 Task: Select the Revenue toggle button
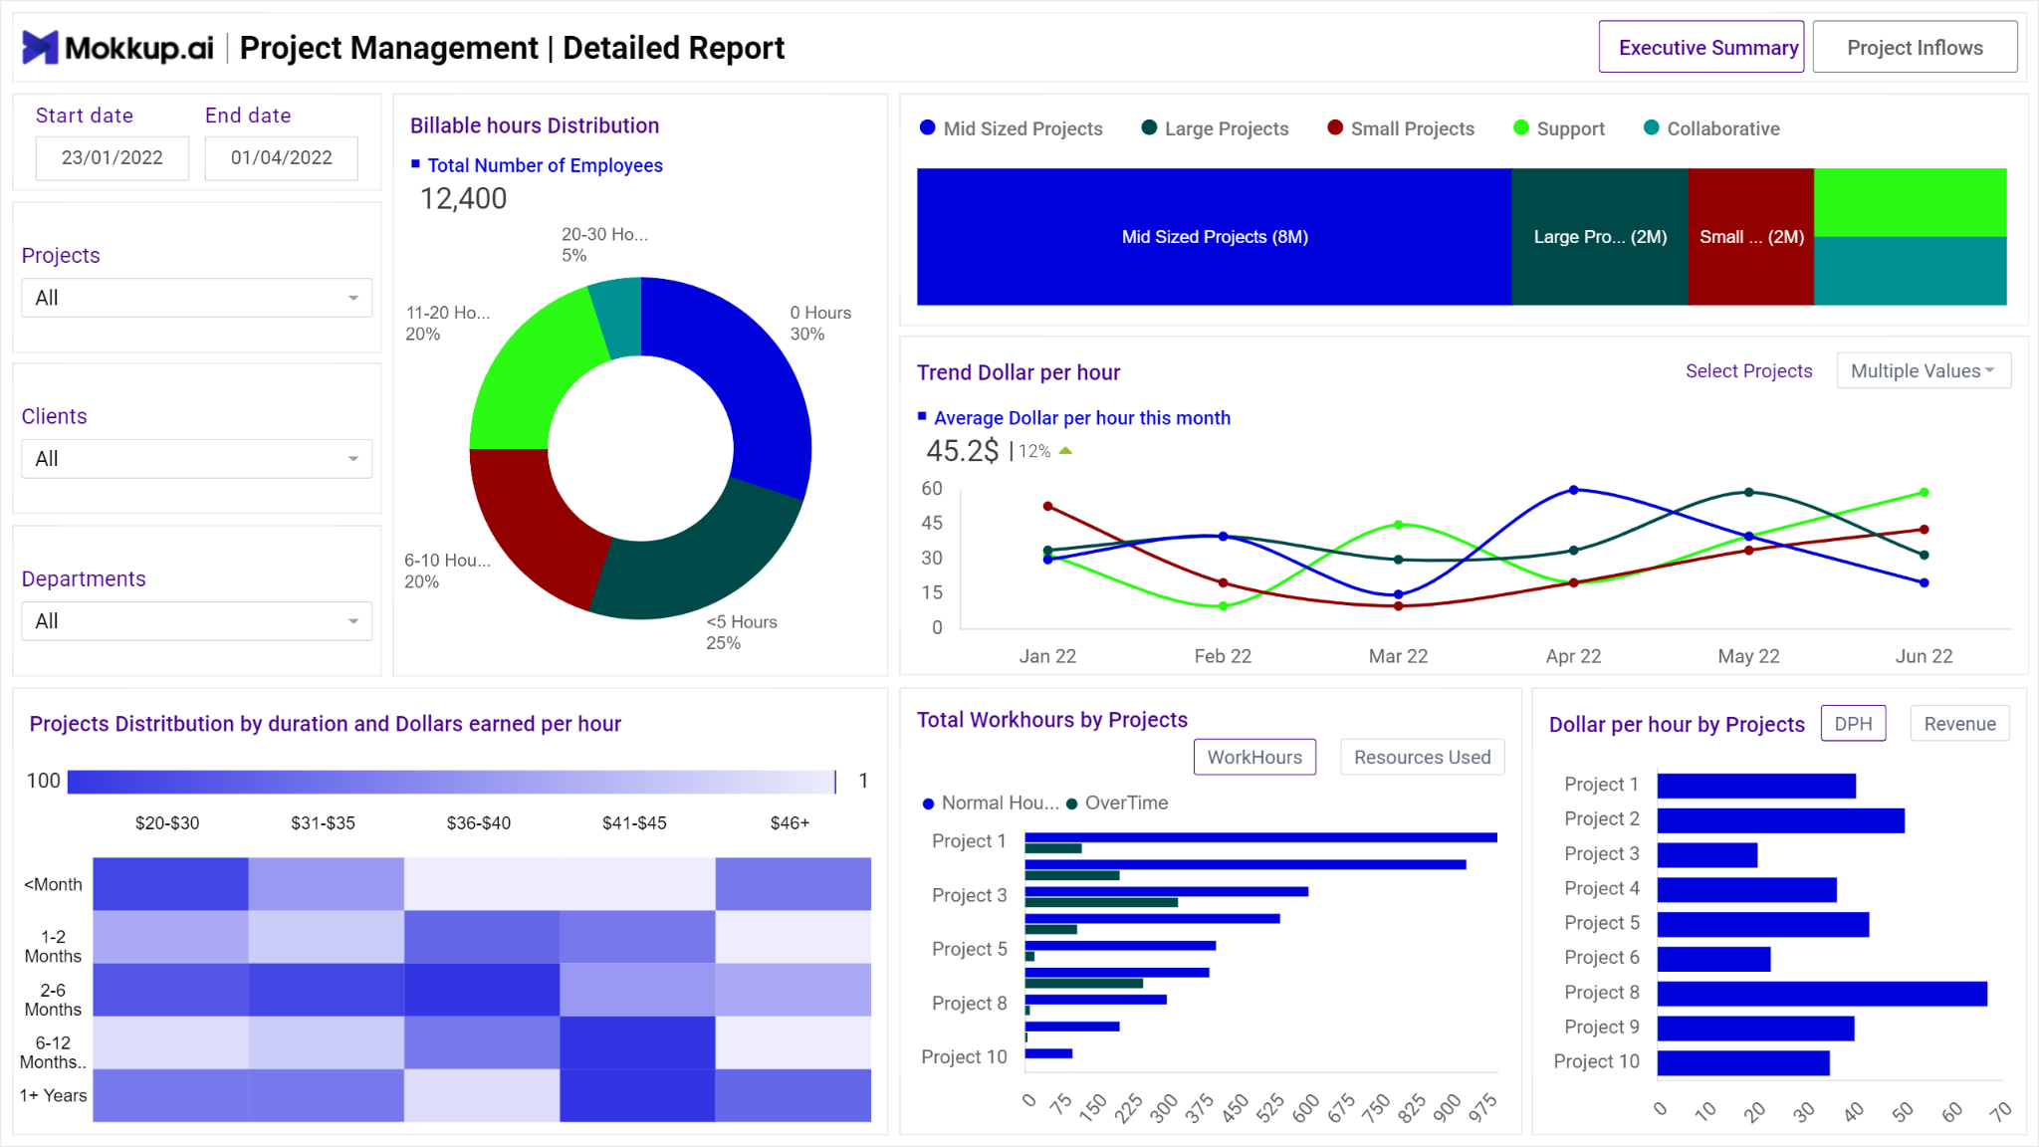[1959, 723]
